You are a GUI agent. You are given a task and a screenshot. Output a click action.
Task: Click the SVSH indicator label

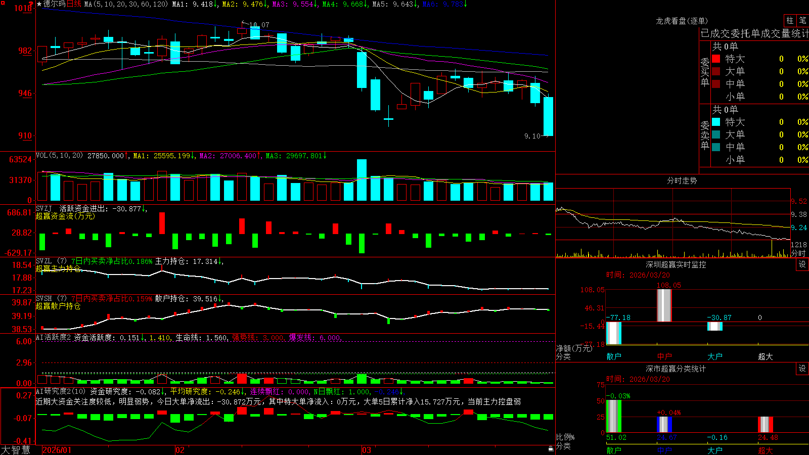44,299
